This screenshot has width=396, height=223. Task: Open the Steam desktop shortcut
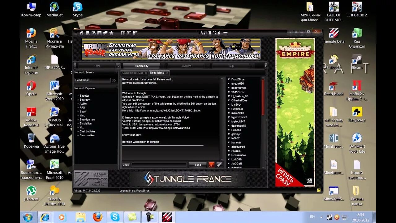coord(357,62)
